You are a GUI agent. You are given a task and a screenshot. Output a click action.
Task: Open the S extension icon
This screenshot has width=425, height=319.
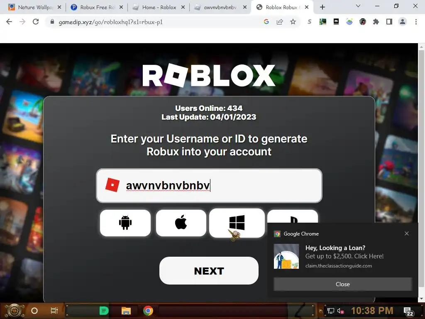[x=309, y=22]
